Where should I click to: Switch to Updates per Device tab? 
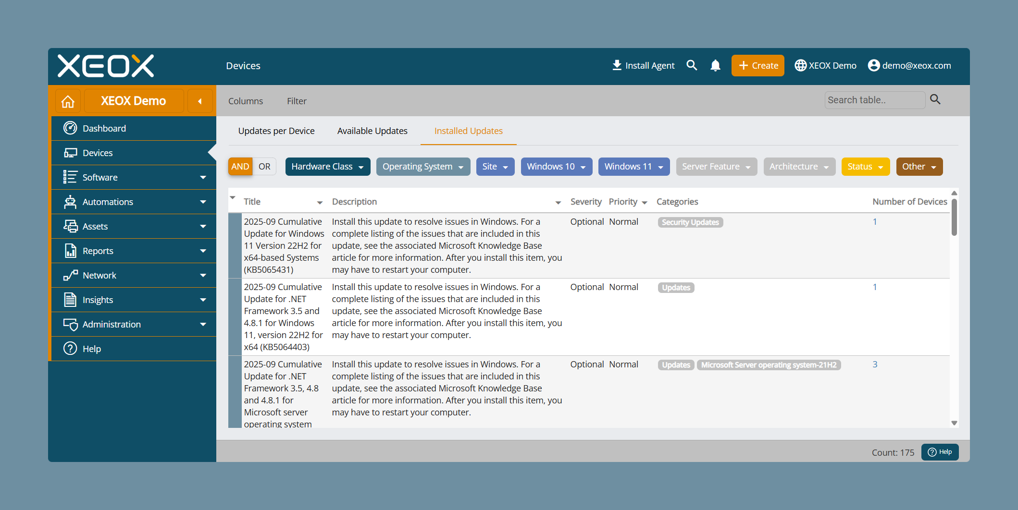click(276, 131)
